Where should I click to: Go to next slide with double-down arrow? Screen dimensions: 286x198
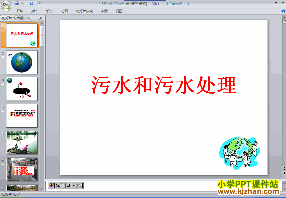[x=284, y=173]
